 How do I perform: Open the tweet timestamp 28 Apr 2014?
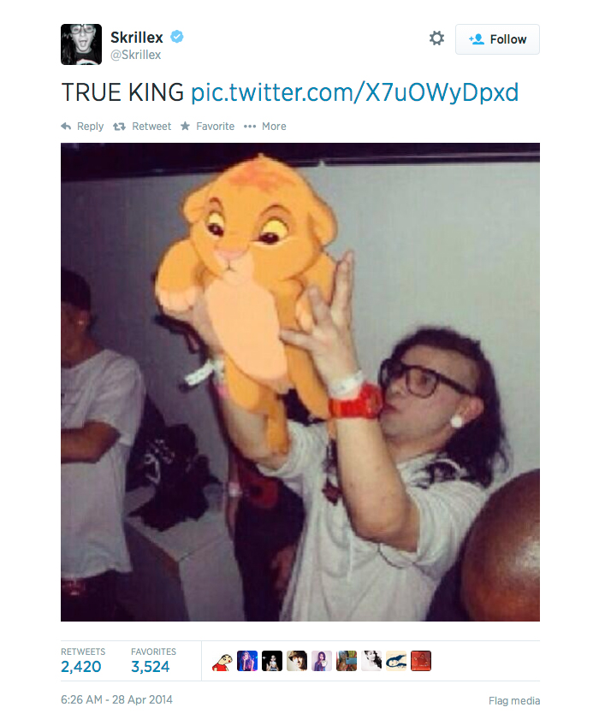coord(116,699)
